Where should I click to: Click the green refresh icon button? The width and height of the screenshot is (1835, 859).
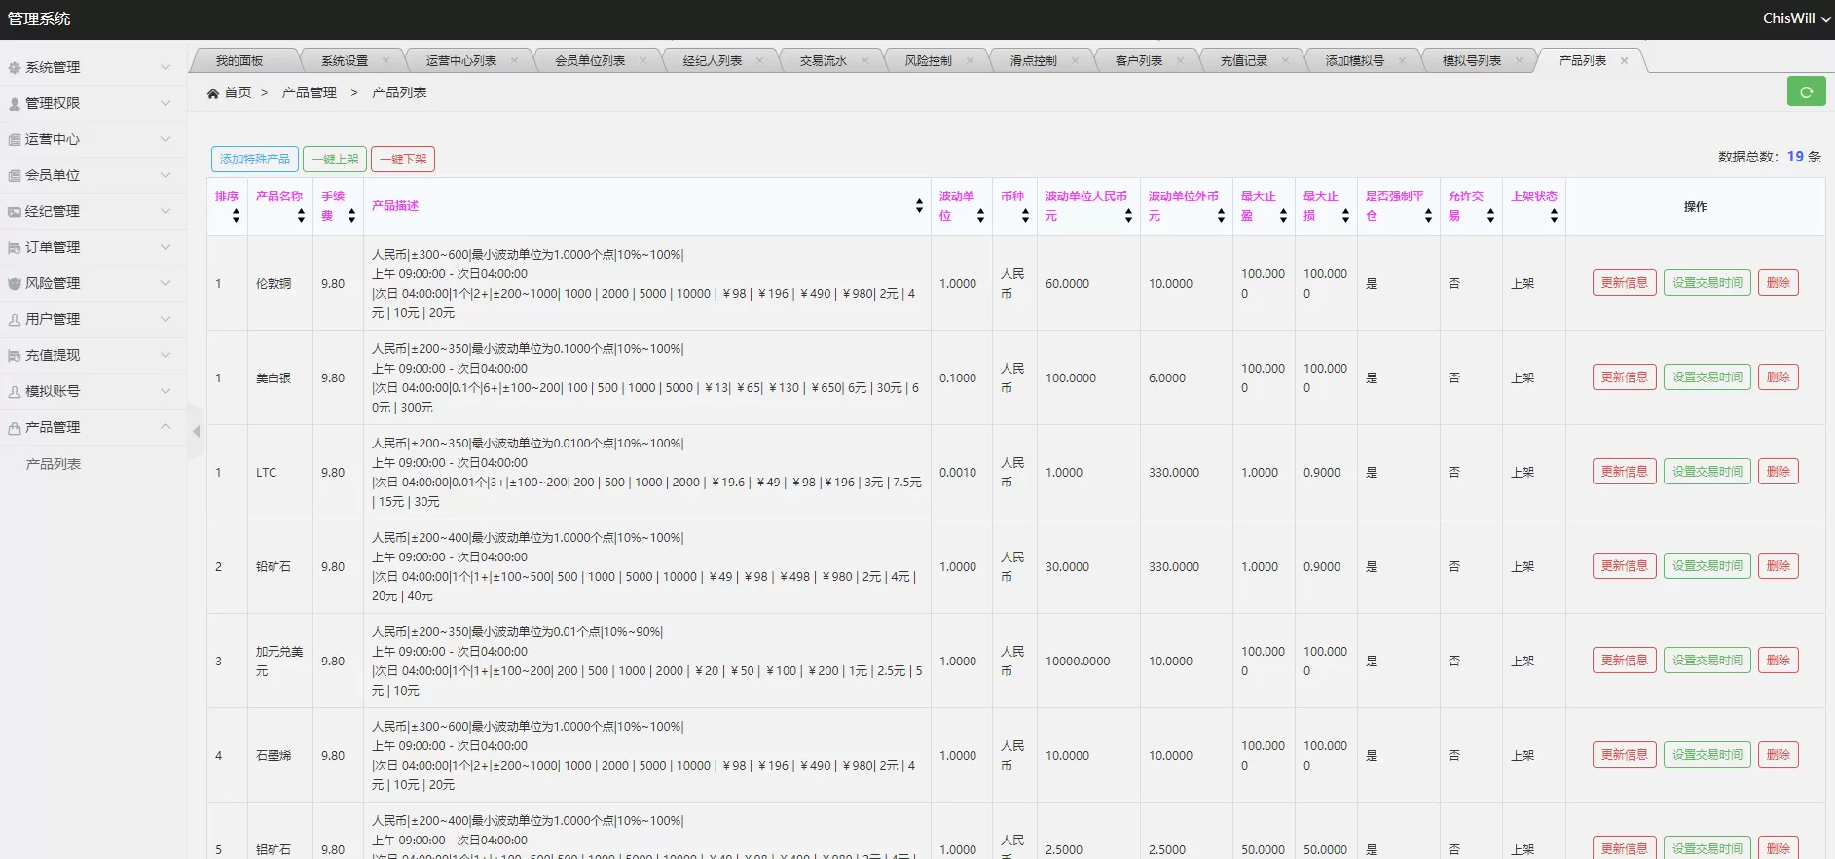[x=1806, y=92]
